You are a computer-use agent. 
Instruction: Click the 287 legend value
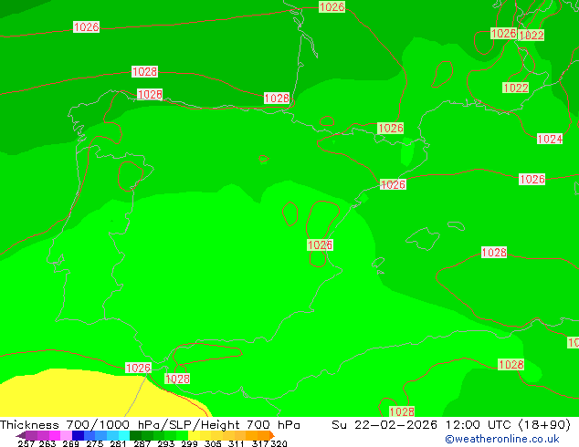pyautogui.click(x=142, y=443)
